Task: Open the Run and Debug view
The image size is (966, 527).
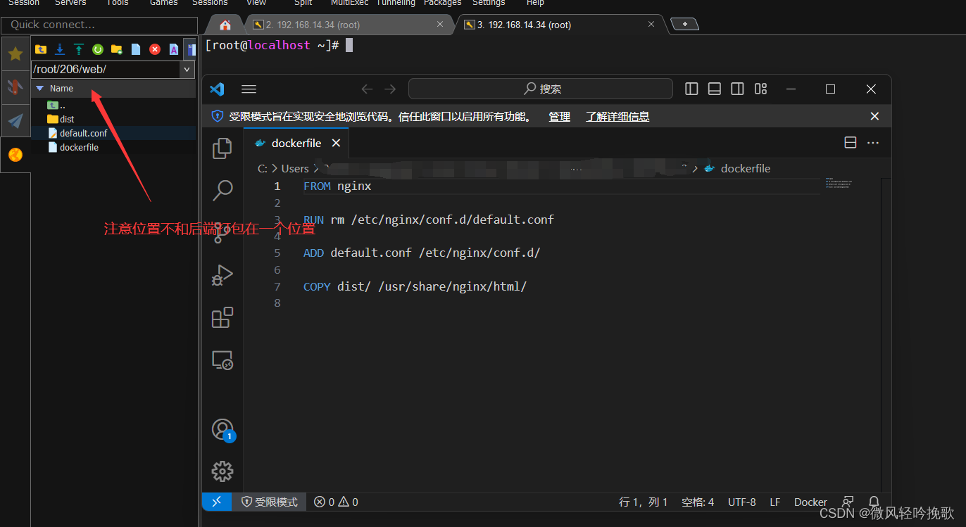Action: pyautogui.click(x=222, y=275)
